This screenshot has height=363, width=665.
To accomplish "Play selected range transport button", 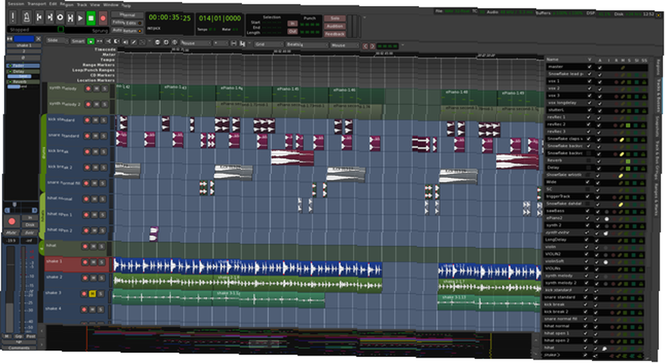I will tap(70, 18).
